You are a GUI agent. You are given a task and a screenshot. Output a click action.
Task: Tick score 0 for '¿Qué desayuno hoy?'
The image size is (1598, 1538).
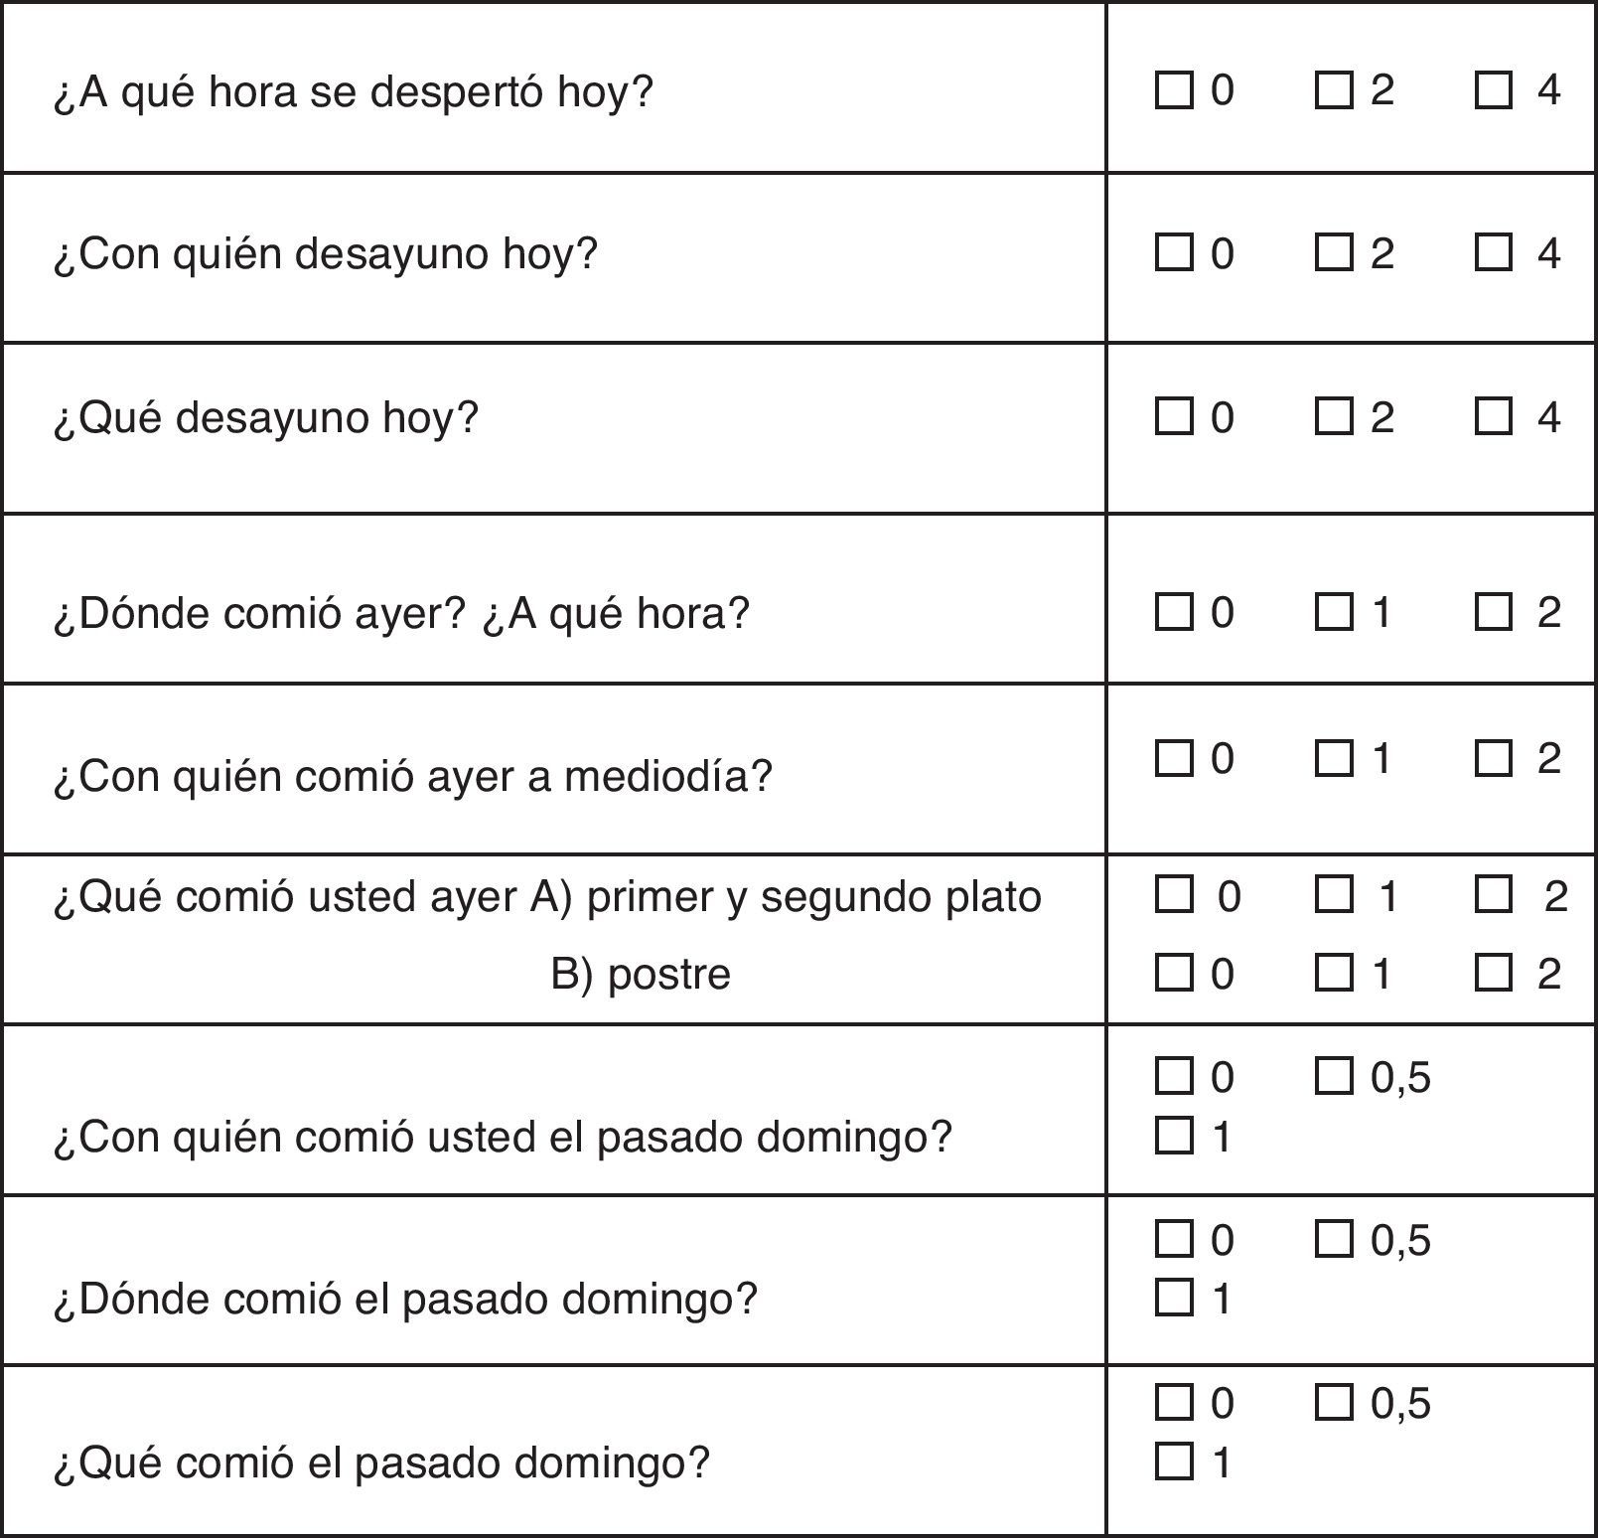pyautogui.click(x=1174, y=416)
